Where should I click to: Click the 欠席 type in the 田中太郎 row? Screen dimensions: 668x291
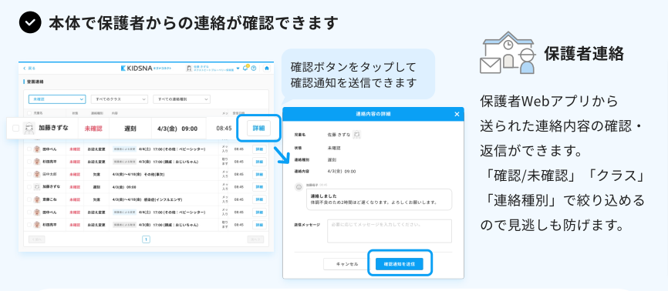pos(96,174)
